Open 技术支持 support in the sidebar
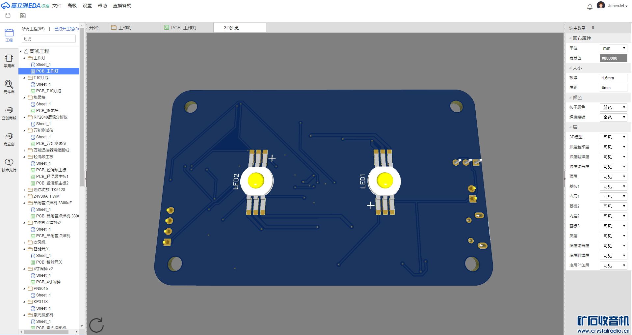Viewport: 632px width, 335px height. (9, 165)
